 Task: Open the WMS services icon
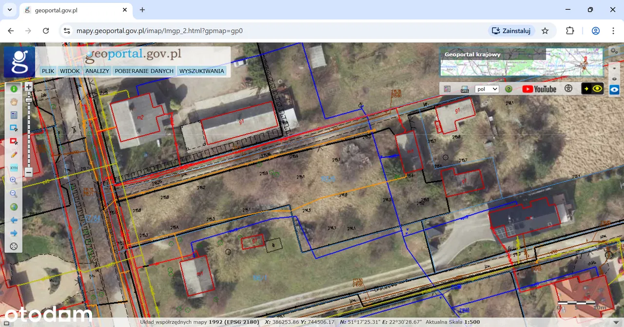[x=465, y=89]
